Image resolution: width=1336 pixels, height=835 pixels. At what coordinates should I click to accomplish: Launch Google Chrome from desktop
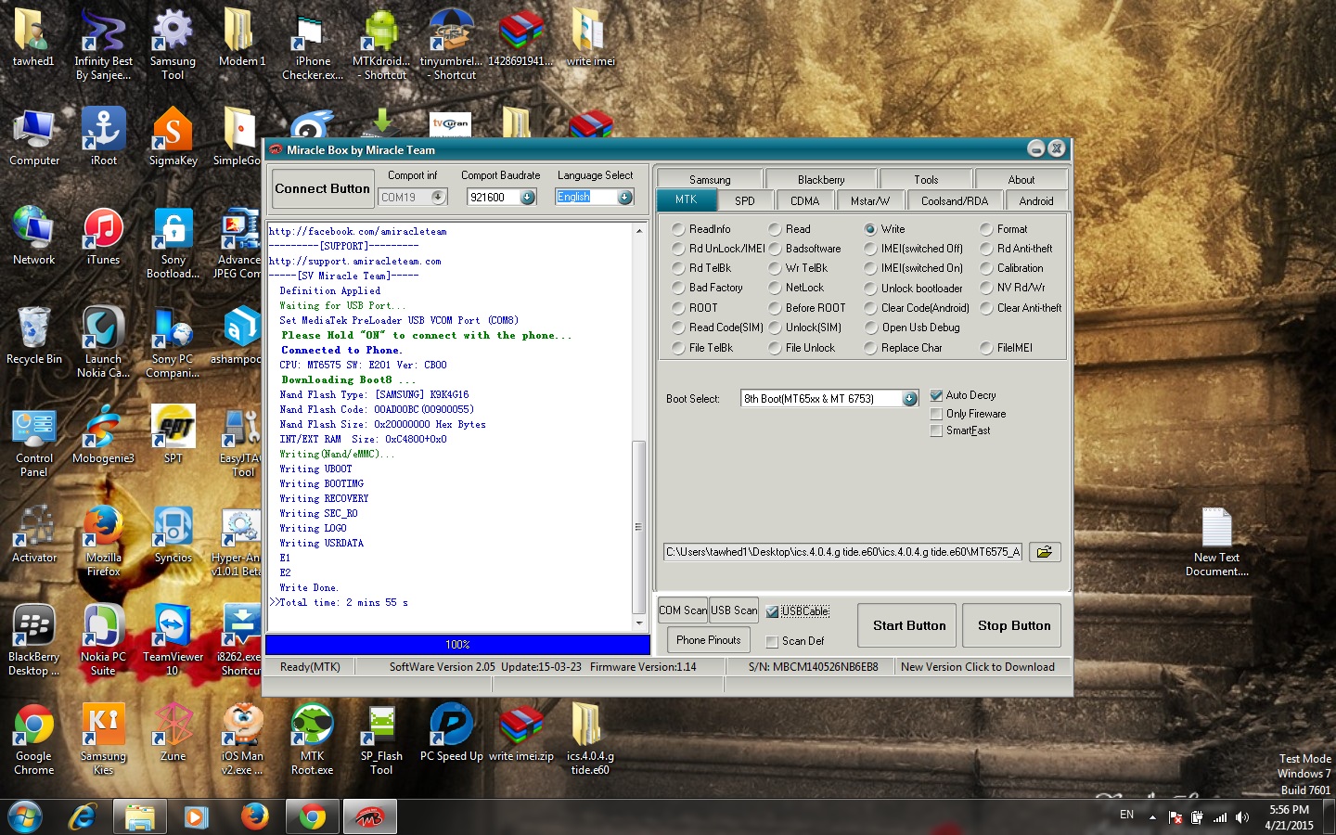[34, 739]
